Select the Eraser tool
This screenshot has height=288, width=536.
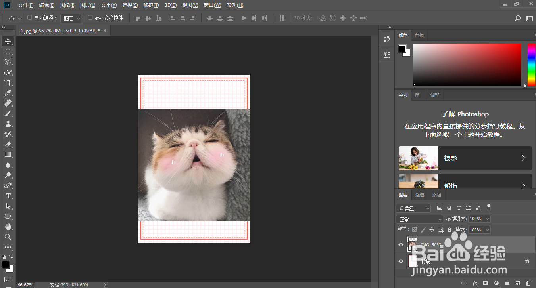coord(8,144)
